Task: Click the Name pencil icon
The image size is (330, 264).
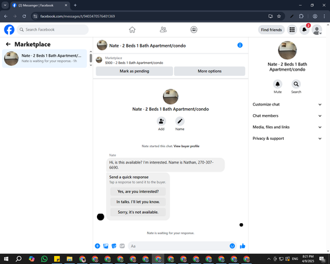Action: pyautogui.click(x=180, y=121)
